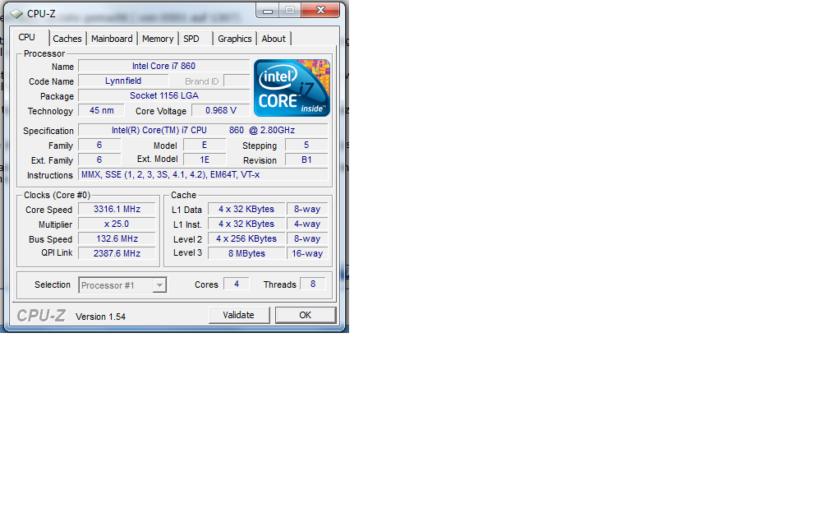Click the Name field Intel Core i7 860
The image size is (828, 518).
[x=163, y=66]
